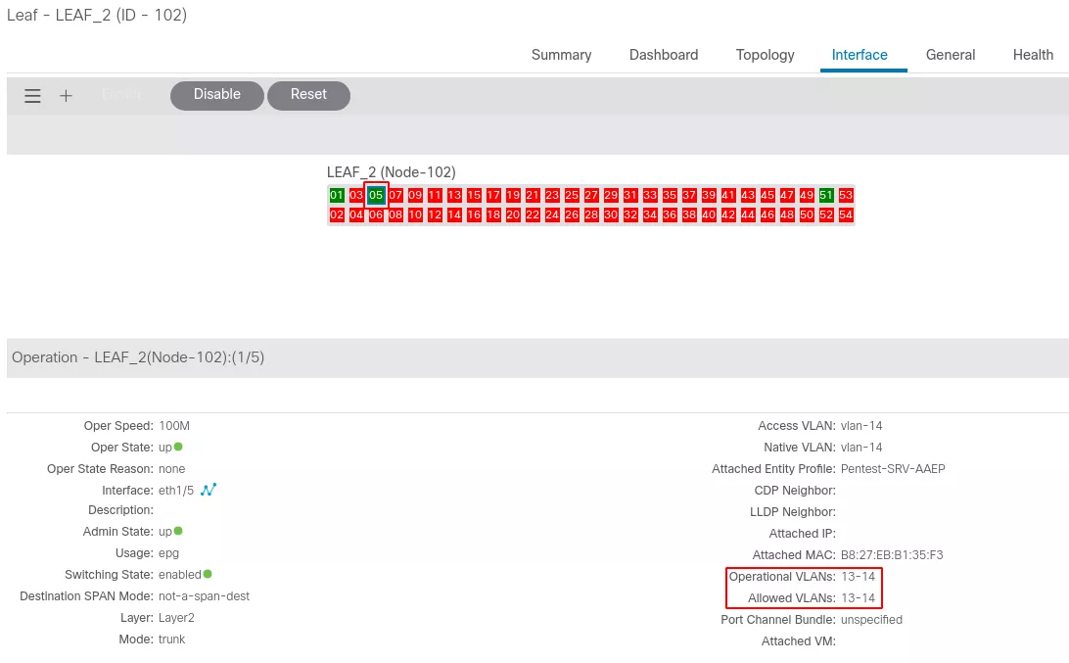Select red port 40 on LEAF_2

pos(709,214)
